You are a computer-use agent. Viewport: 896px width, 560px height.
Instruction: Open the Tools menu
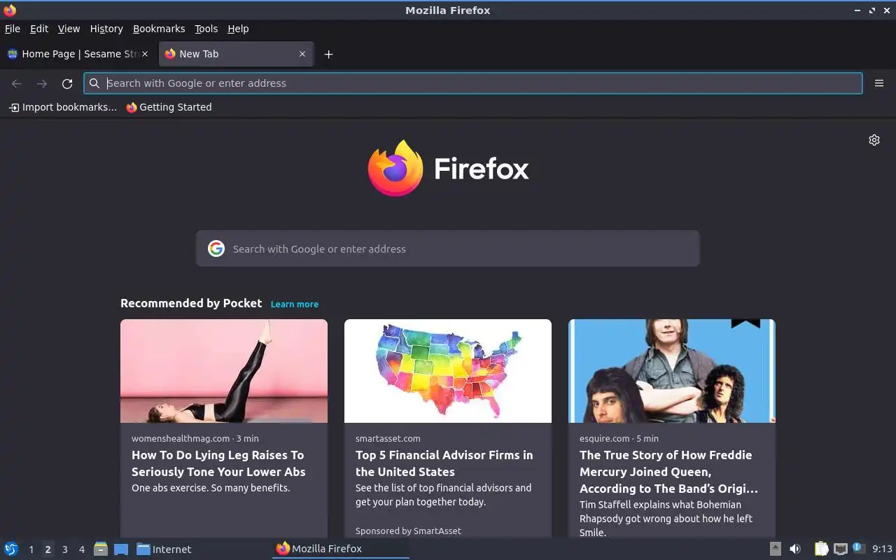tap(206, 29)
